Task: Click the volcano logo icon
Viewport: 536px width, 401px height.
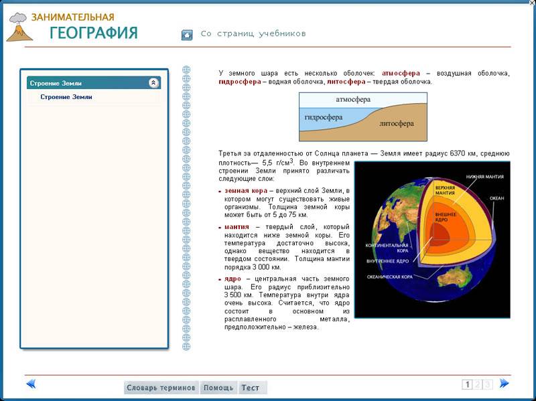Action: pos(19,28)
